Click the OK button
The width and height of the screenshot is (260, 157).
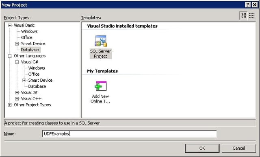[202, 148]
